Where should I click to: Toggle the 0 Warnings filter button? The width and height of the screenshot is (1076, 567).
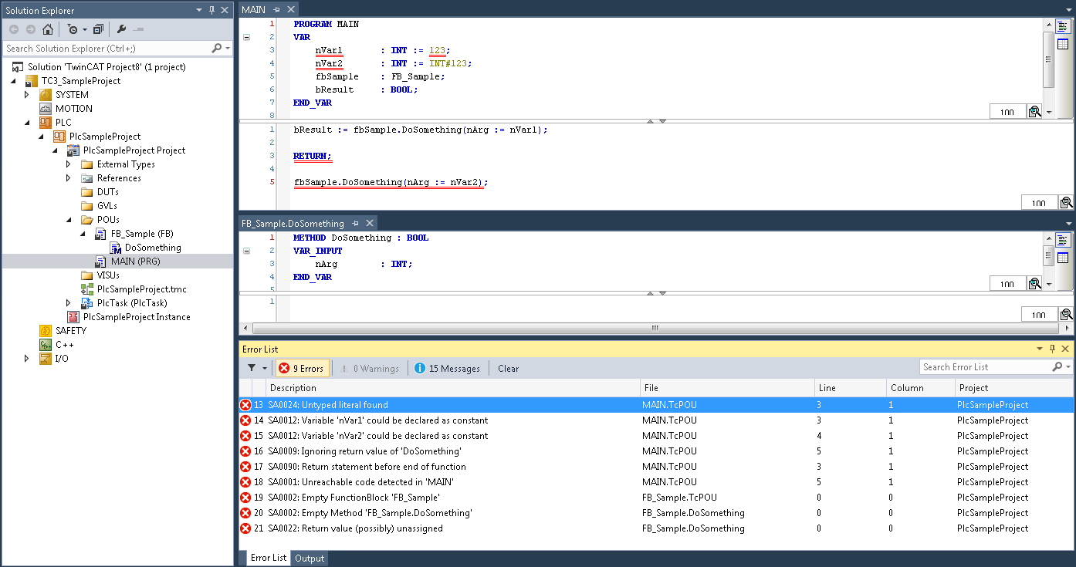click(370, 369)
